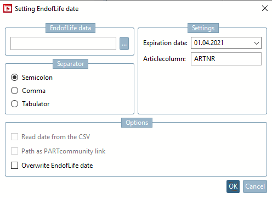This screenshot has width=272, height=198.
Task: Click the EndofLife data group header
Action: pos(70,28)
